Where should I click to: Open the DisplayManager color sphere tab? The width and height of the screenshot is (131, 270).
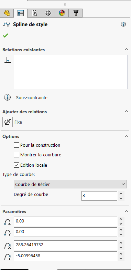pyautogui.click(x=62, y=13)
